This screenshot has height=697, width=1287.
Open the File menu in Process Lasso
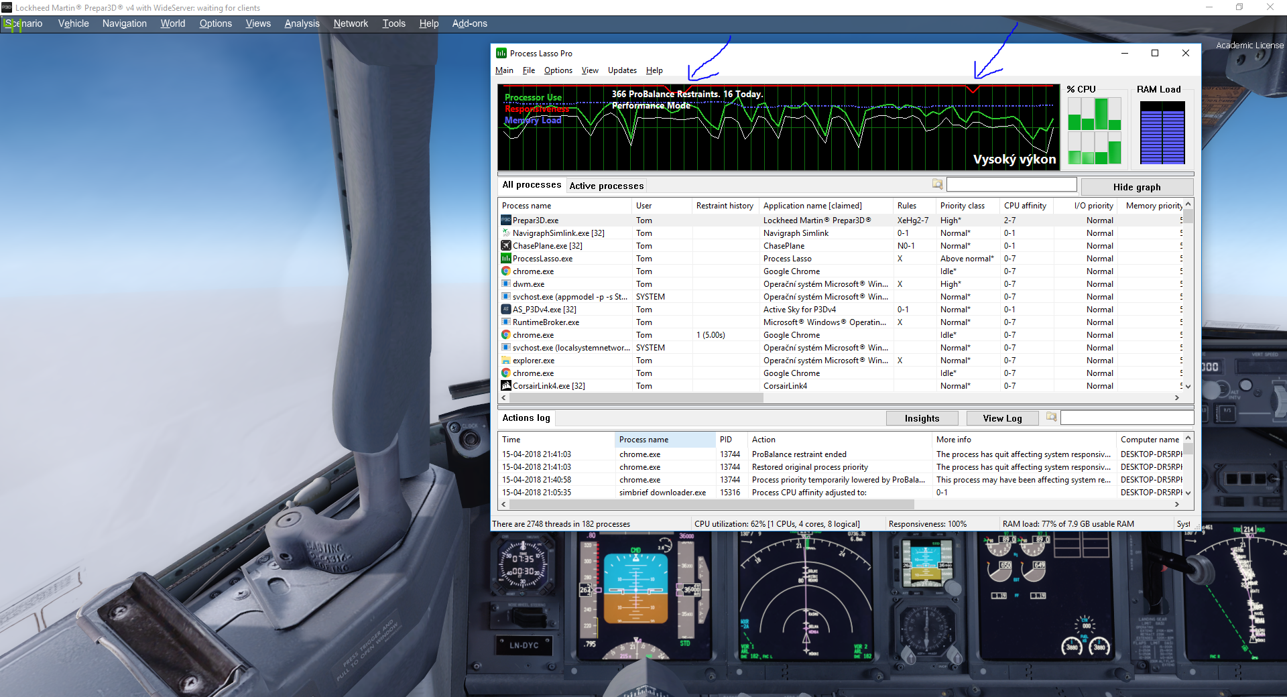529,70
